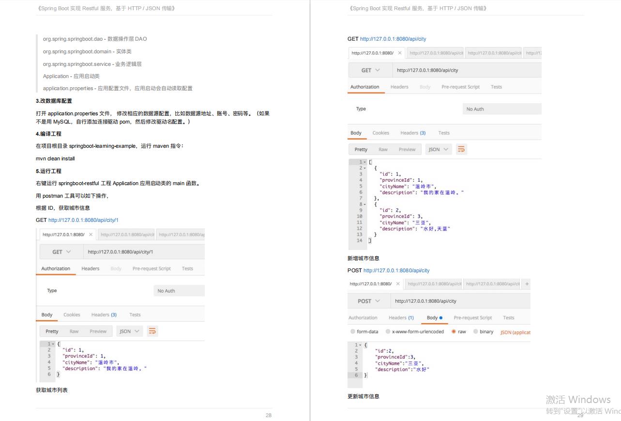The height and width of the screenshot is (421, 621).
Task: Click the '更新城市信息' text
Action: click(364, 396)
